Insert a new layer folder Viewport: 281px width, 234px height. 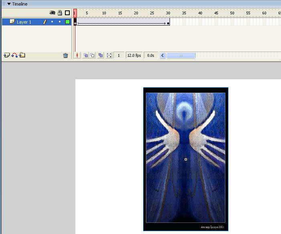(x=22, y=55)
